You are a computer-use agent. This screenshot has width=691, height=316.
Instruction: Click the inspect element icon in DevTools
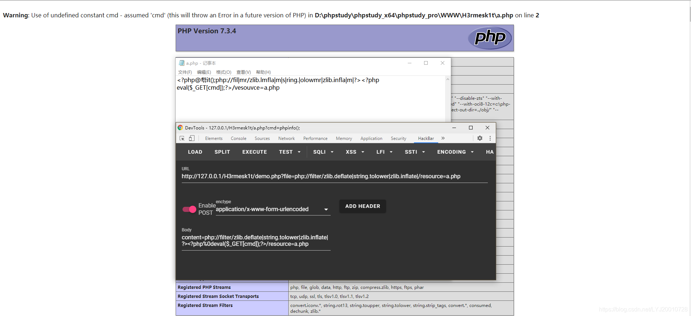[182, 138]
